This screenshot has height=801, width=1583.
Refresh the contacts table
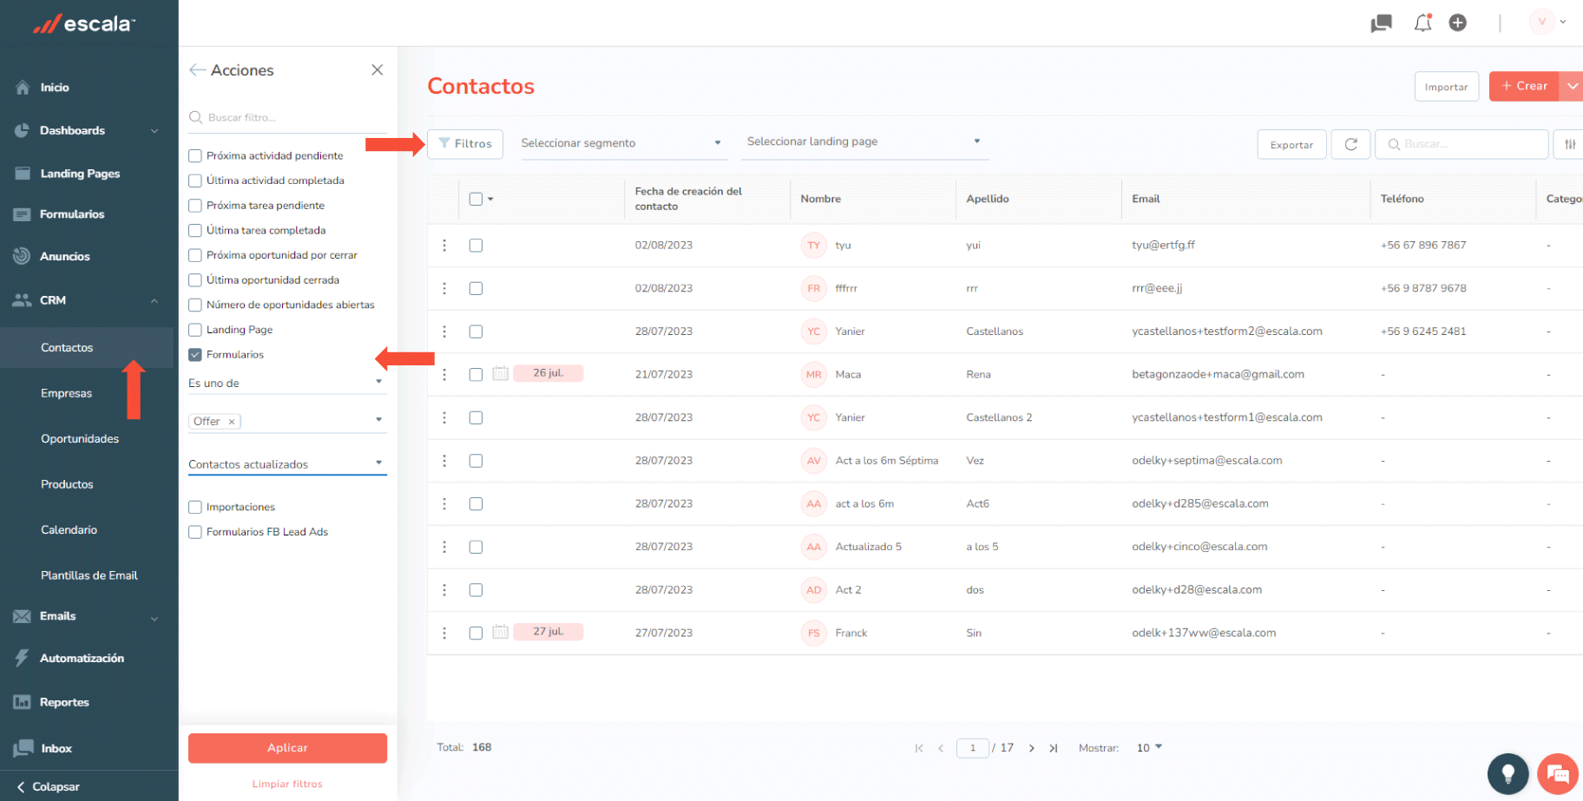(x=1350, y=145)
